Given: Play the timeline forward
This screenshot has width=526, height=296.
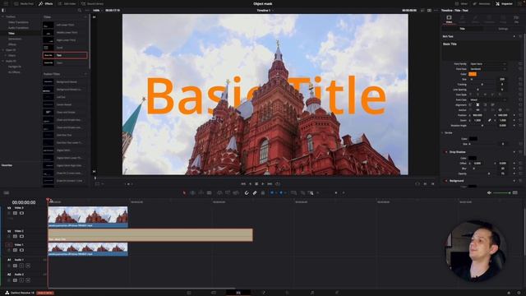Looking at the screenshot, I should pos(263,184).
